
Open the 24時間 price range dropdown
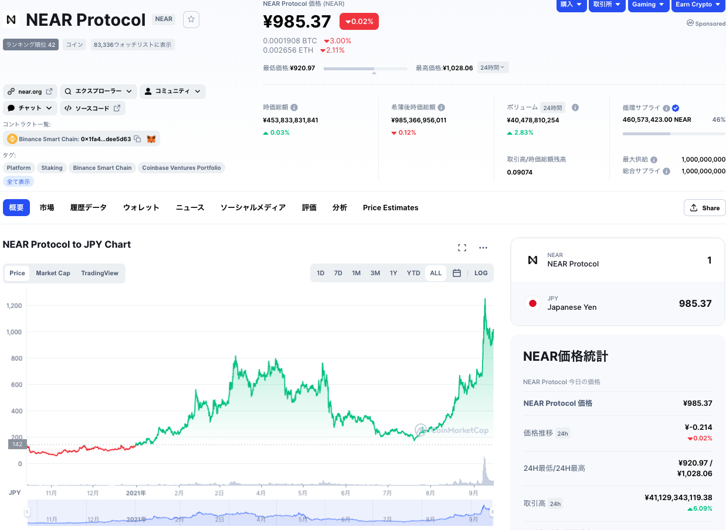[x=493, y=67]
